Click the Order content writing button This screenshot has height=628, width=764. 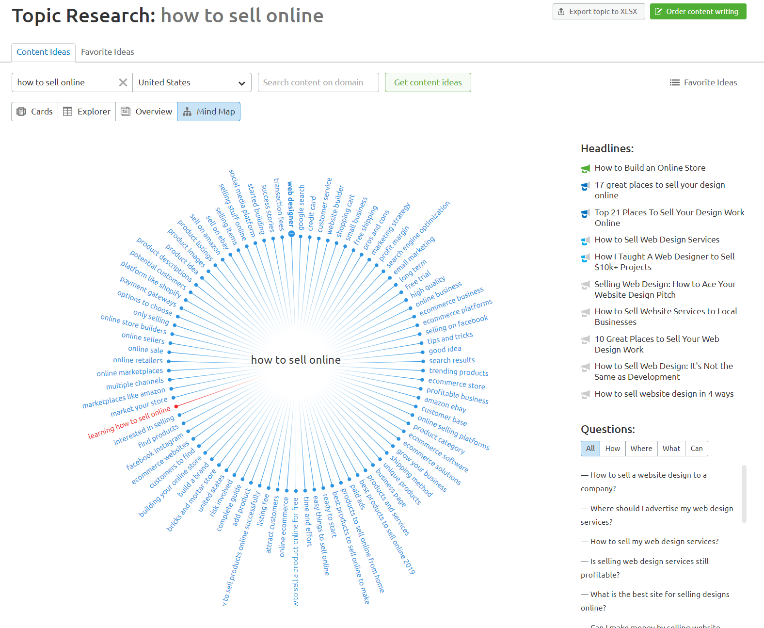(698, 12)
